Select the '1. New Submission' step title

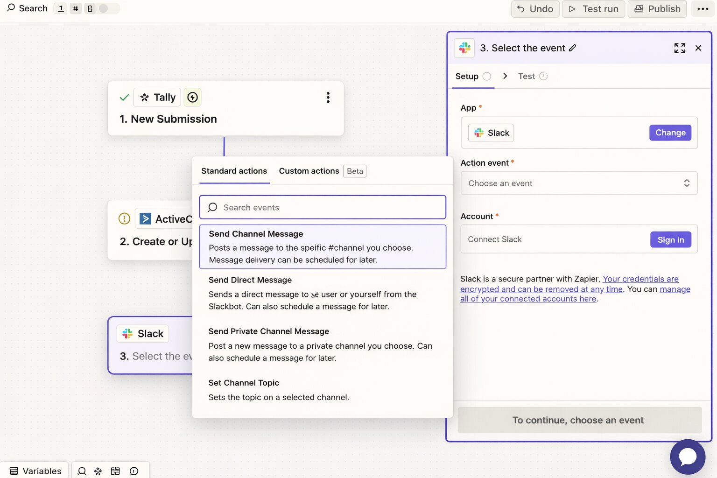click(x=168, y=119)
